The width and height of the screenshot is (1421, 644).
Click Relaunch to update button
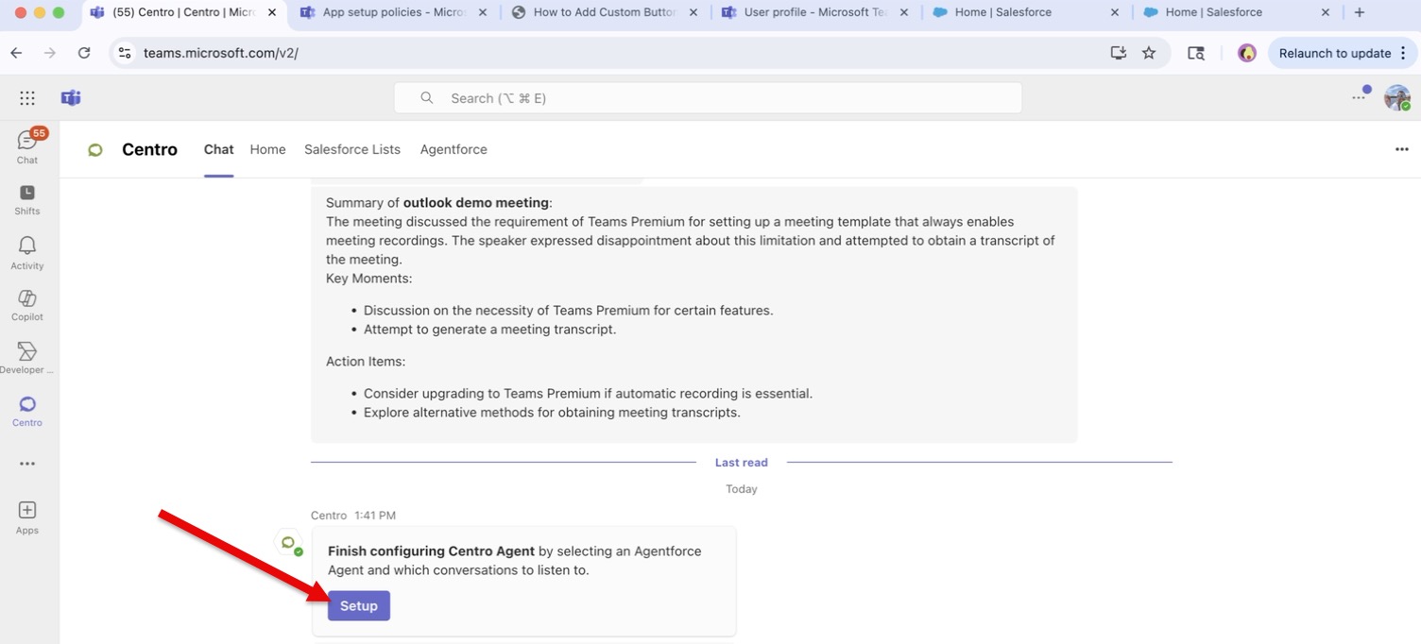click(1342, 53)
